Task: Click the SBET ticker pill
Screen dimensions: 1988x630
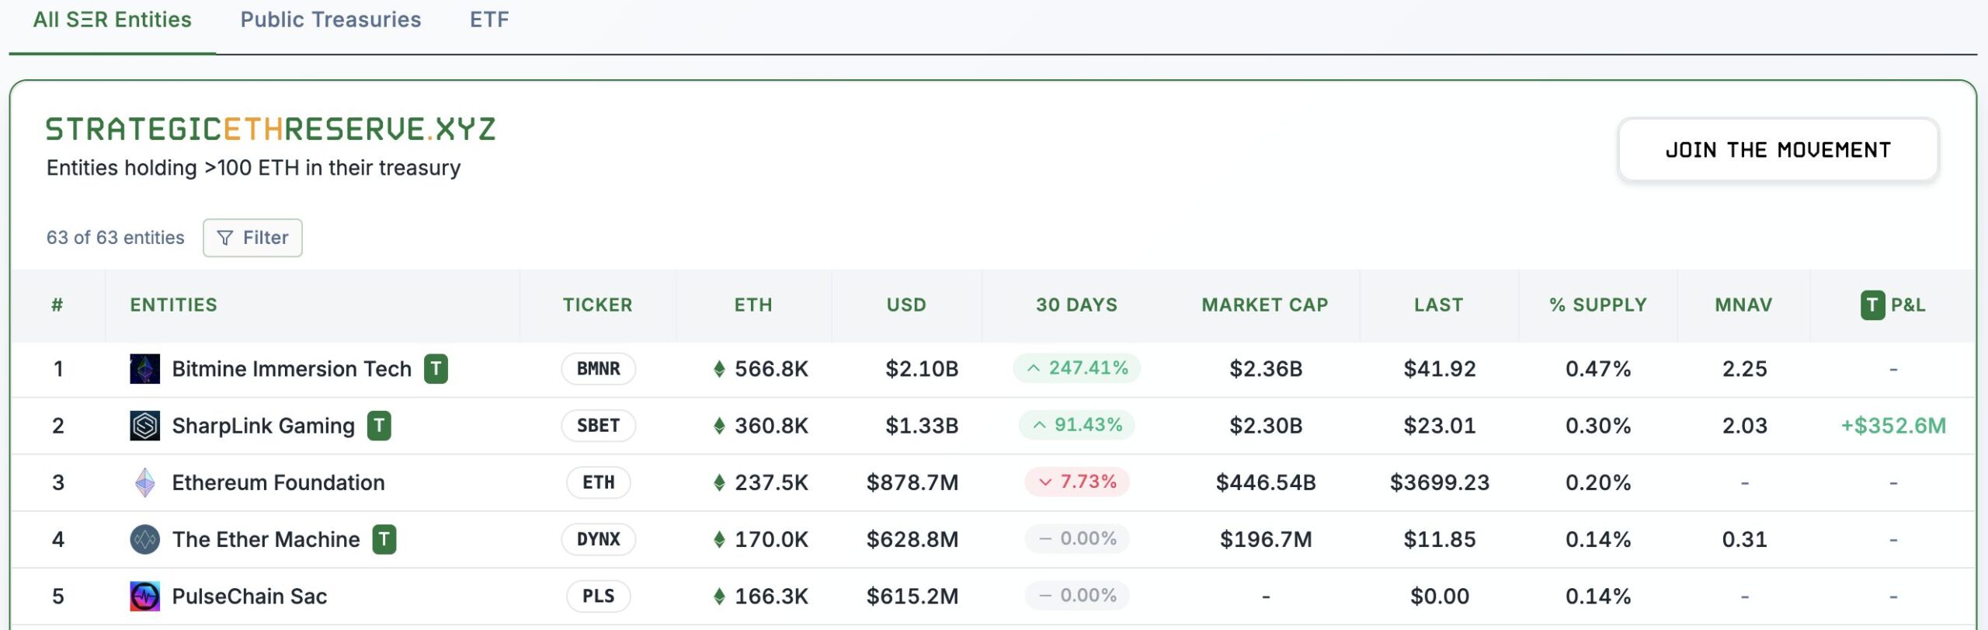Action: [x=598, y=426]
